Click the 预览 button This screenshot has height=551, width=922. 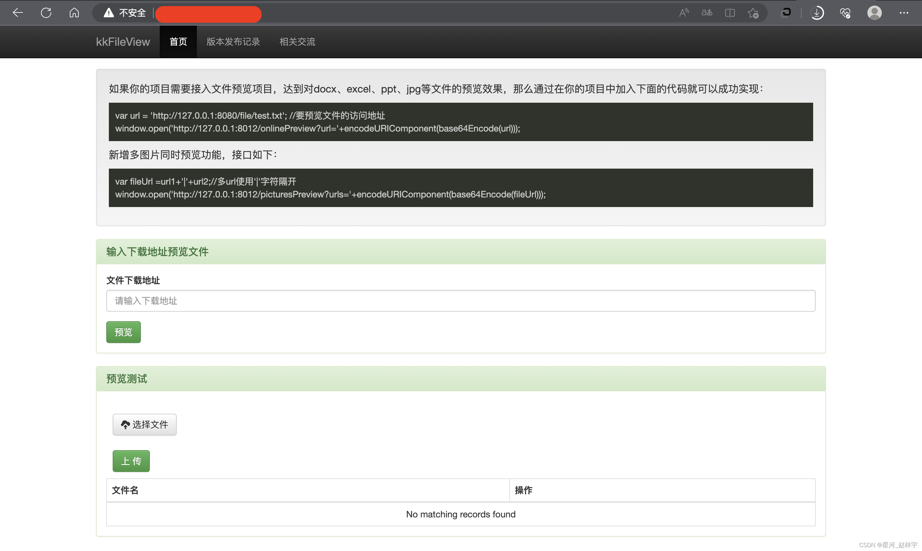click(x=123, y=332)
